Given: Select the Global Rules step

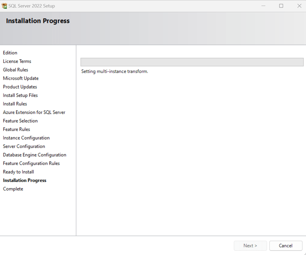Looking at the screenshot, I should (15, 70).
